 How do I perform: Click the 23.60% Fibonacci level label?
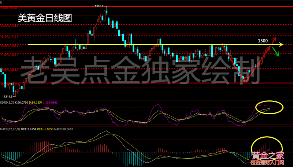(10, 26)
